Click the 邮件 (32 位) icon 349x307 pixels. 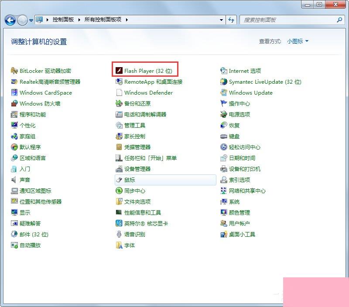click(x=14, y=234)
